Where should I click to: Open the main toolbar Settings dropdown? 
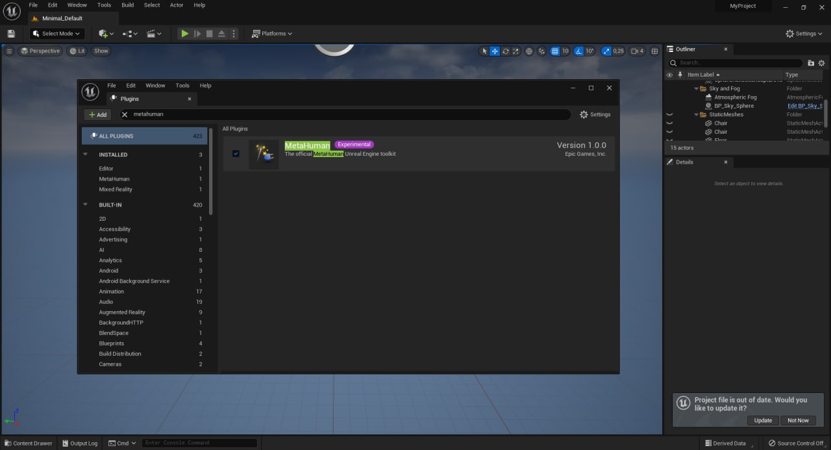pyautogui.click(x=804, y=34)
